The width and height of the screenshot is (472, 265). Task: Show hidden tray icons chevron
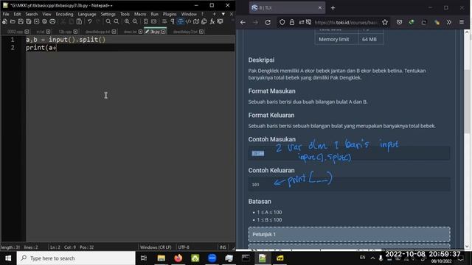(x=372, y=258)
